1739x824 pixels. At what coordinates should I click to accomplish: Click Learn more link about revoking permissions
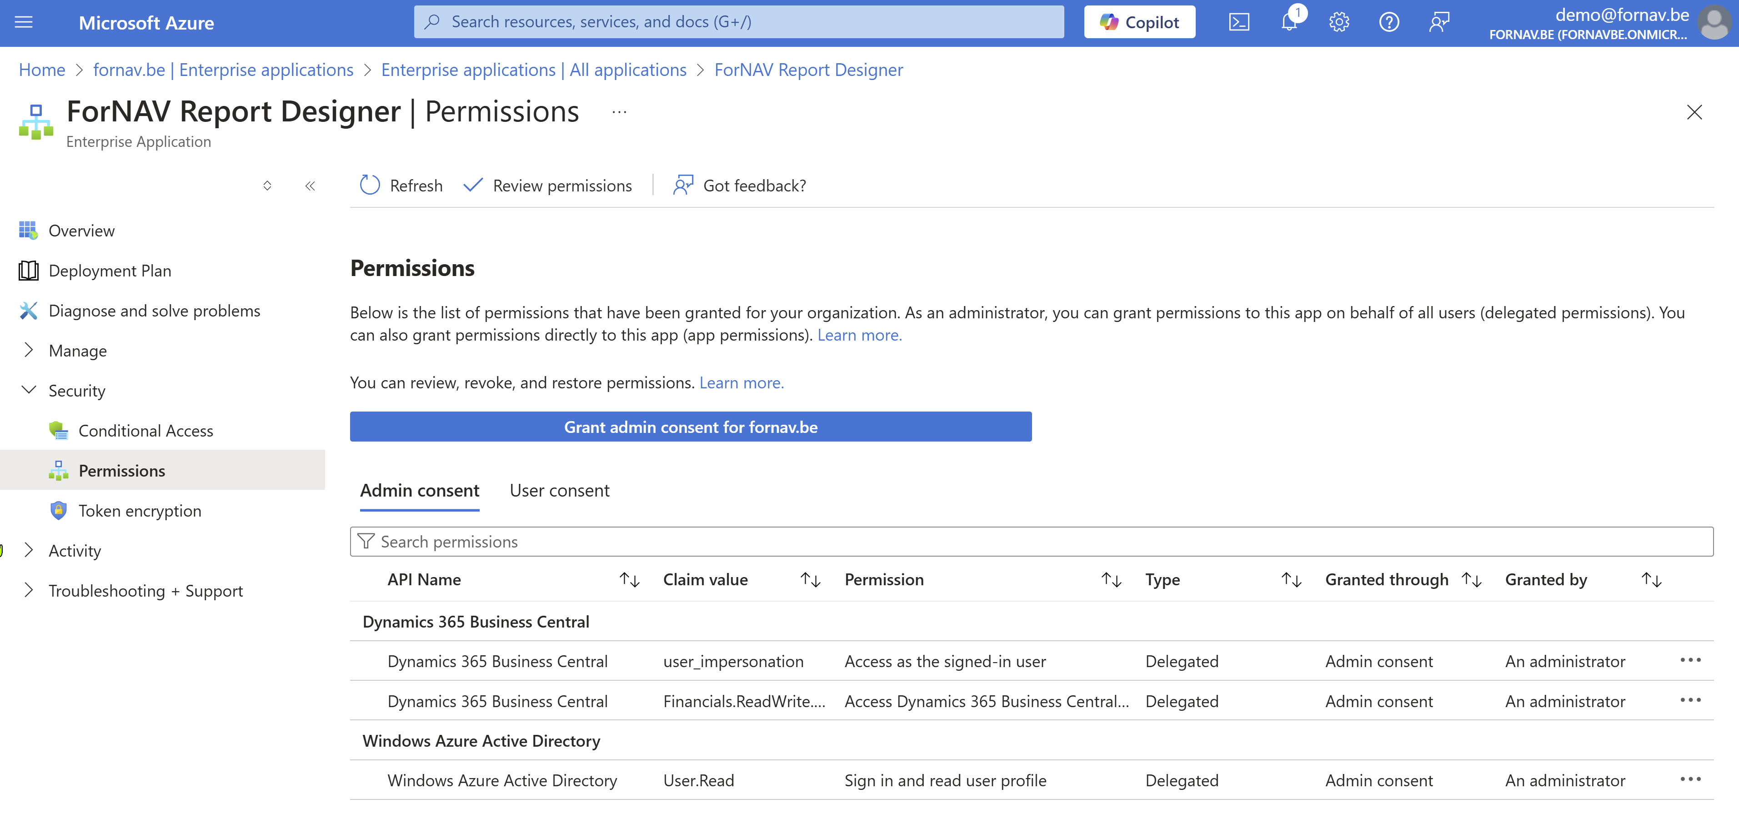[741, 383]
